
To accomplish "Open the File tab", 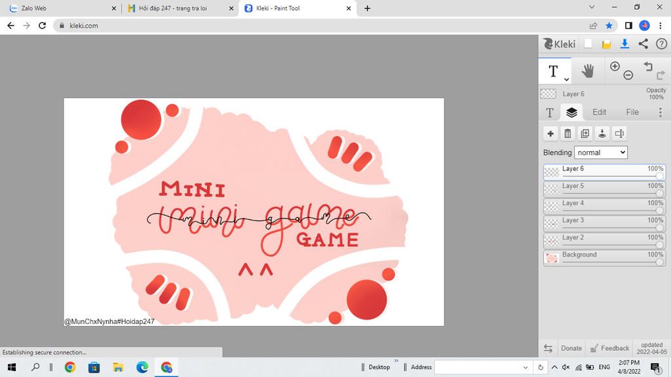I will click(x=632, y=113).
